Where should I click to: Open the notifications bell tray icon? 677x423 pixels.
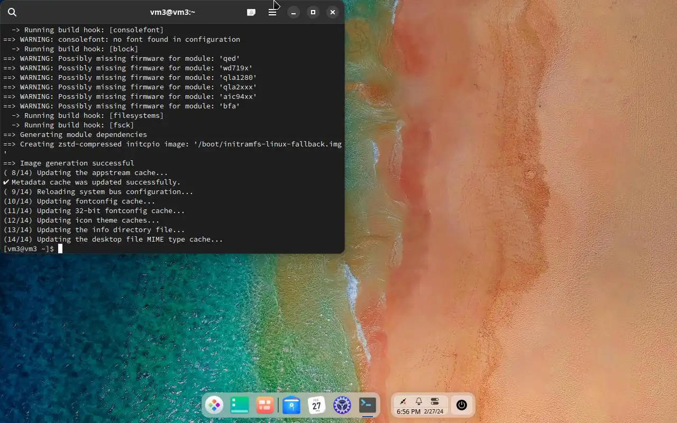[x=419, y=401]
